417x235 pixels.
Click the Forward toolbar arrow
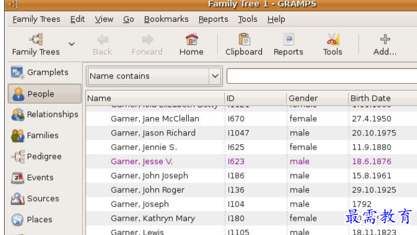147,39
